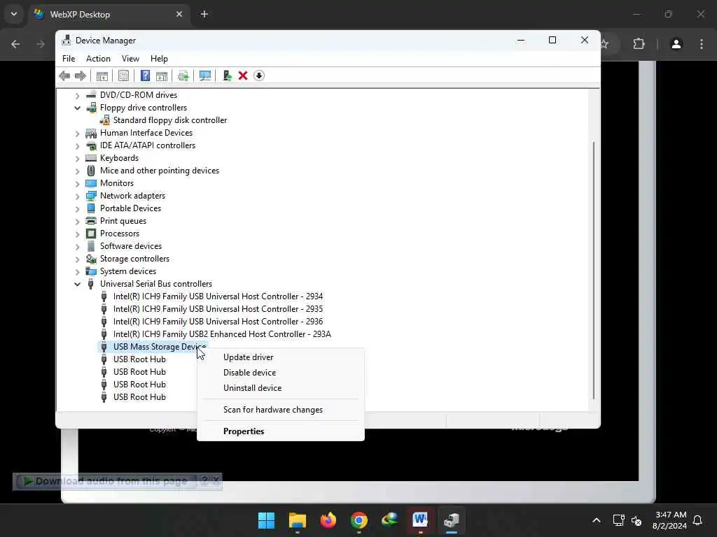This screenshot has width=717, height=537.
Task: Collapse the Floppy drive controllers node
Action: (77, 108)
